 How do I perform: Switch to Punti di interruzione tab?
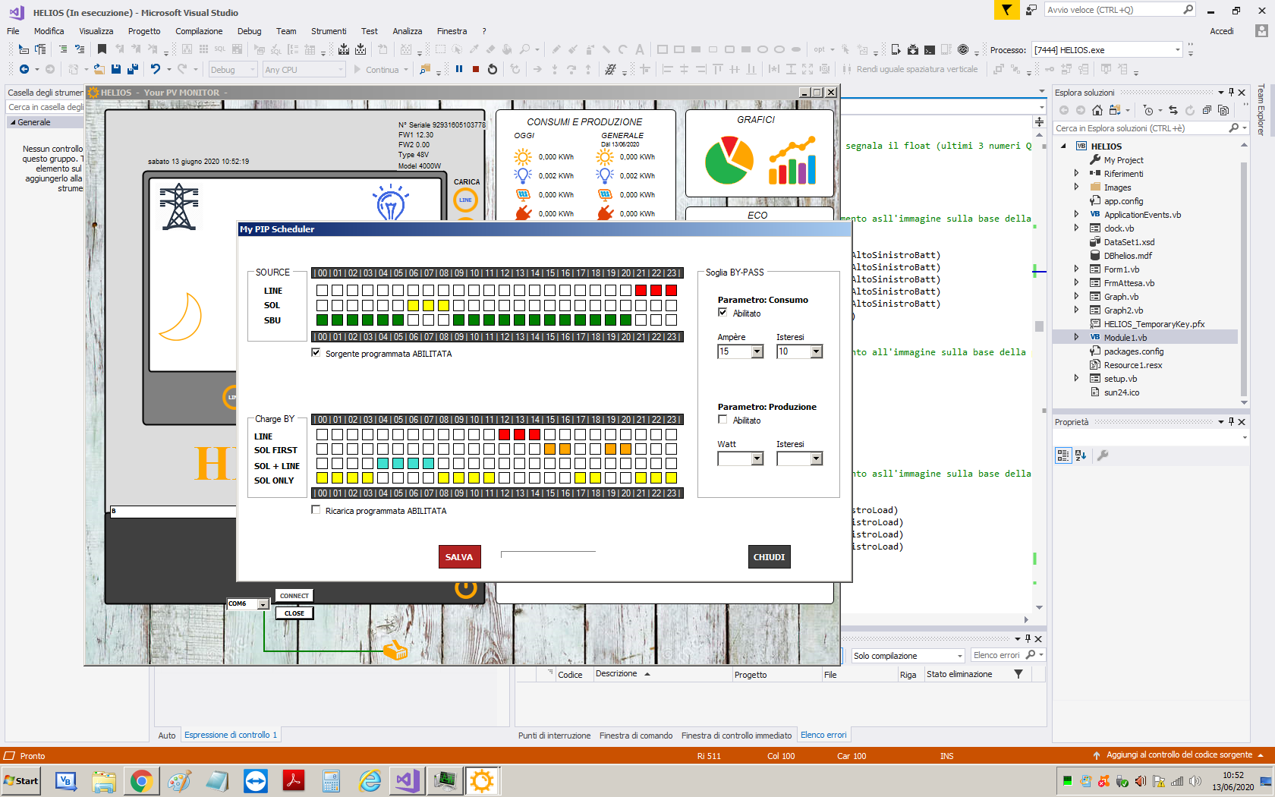(554, 736)
